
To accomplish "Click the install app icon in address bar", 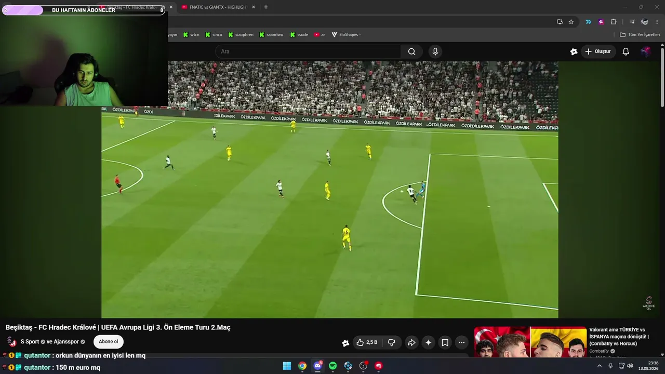I will click(560, 22).
